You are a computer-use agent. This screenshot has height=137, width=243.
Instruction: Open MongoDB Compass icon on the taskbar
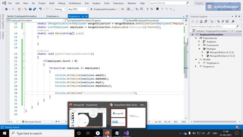(x=98, y=133)
